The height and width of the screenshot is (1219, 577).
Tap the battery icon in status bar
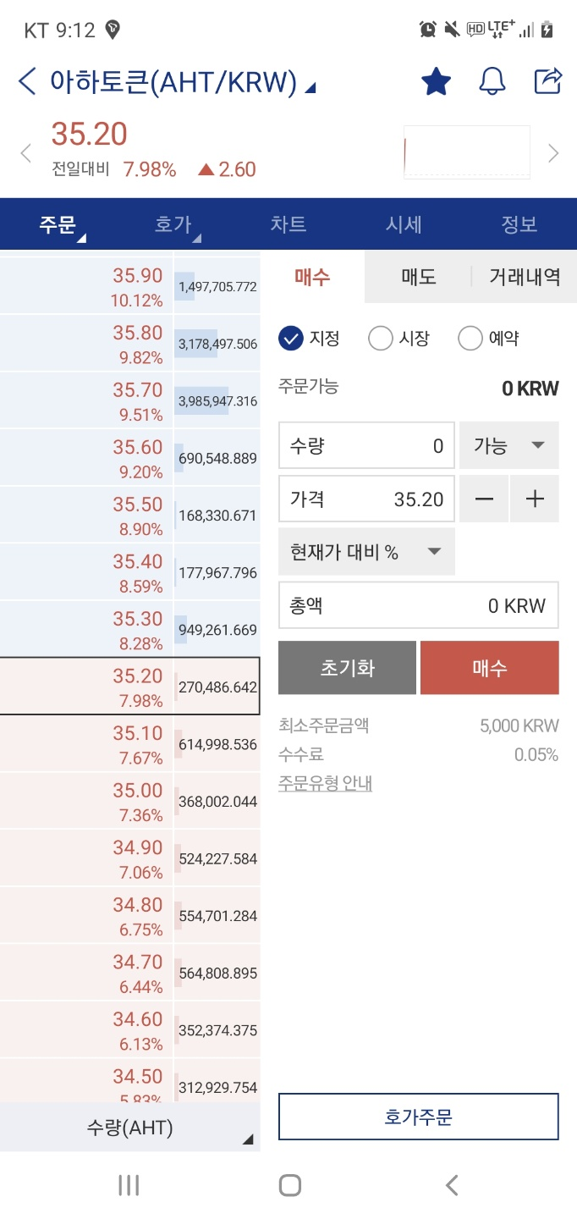click(x=547, y=30)
